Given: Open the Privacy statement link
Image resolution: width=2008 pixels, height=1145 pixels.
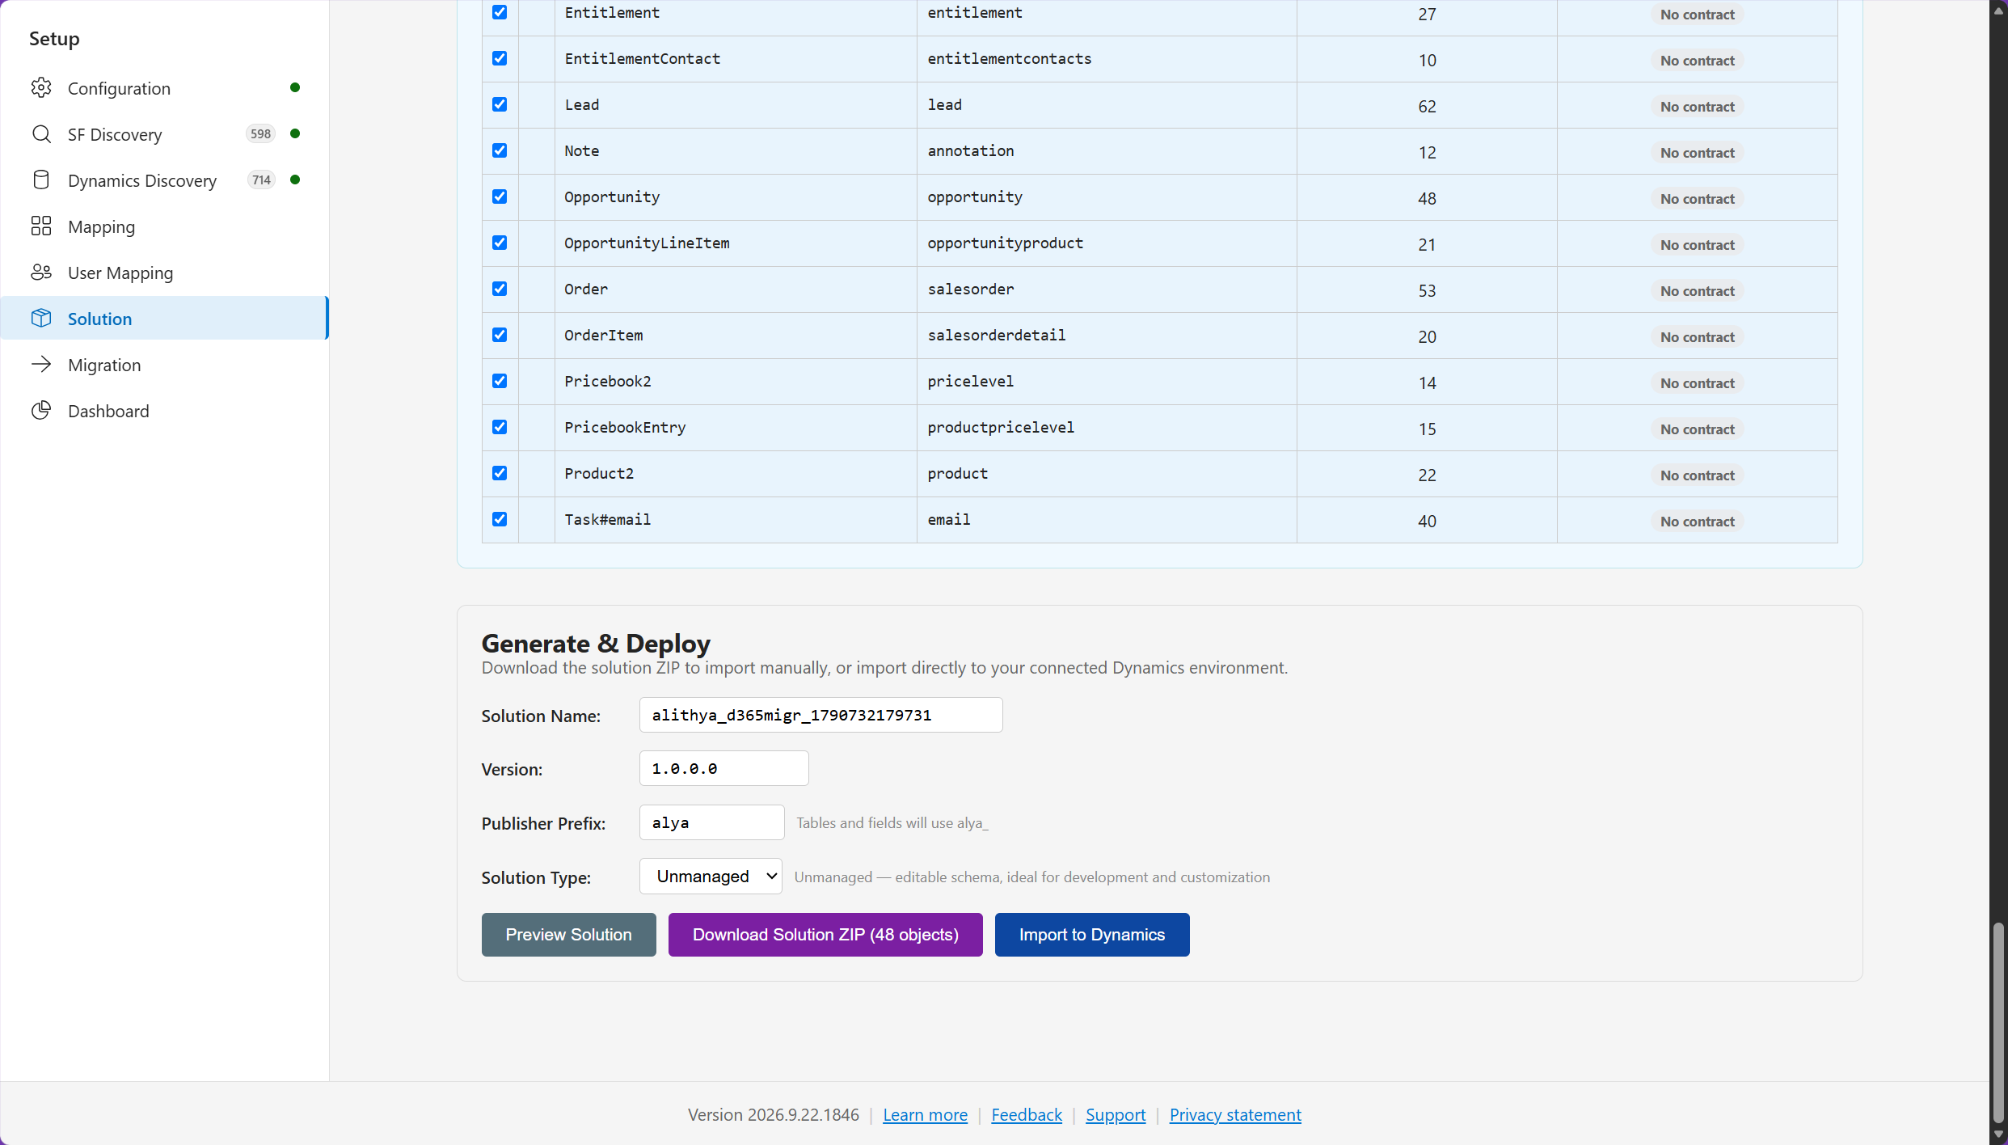Looking at the screenshot, I should point(1235,1115).
